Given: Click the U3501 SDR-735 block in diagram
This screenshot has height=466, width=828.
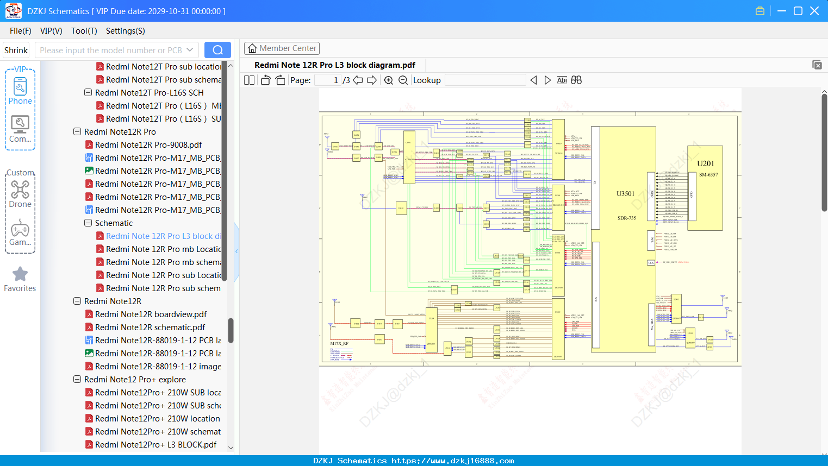Looking at the screenshot, I should 623,239.
